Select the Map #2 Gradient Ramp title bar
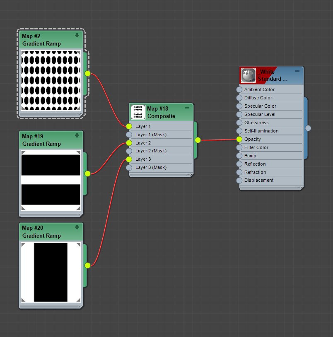The image size is (333, 337). coord(51,40)
